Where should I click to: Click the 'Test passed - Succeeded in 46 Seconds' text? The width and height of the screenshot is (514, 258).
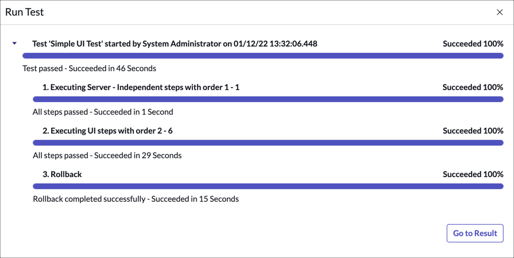89,68
